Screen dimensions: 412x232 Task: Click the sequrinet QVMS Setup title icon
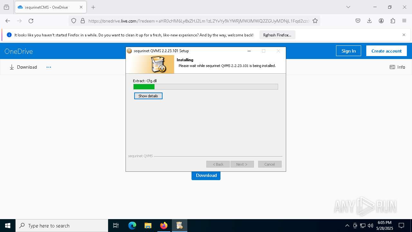coord(129,51)
